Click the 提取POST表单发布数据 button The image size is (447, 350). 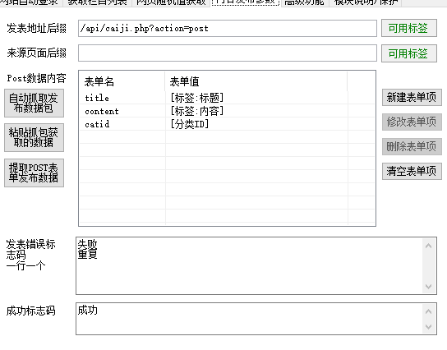pyautogui.click(x=34, y=173)
